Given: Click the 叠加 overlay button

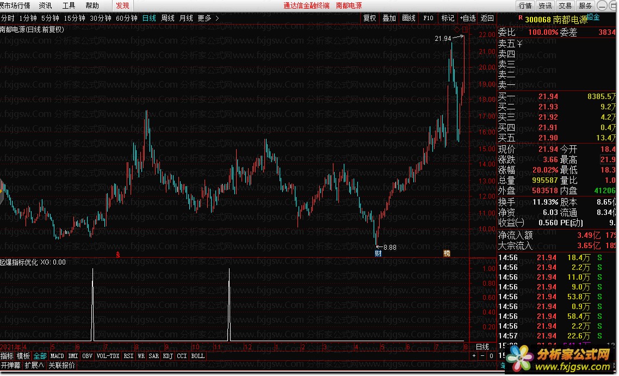Looking at the screenshot, I should [389, 18].
